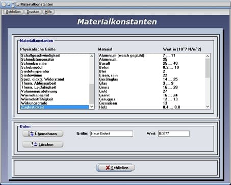Click the scrollbar thumb of physical quantity list

91,94
